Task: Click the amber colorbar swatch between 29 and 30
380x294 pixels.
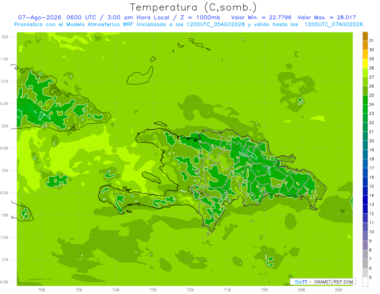Action: coord(365,54)
